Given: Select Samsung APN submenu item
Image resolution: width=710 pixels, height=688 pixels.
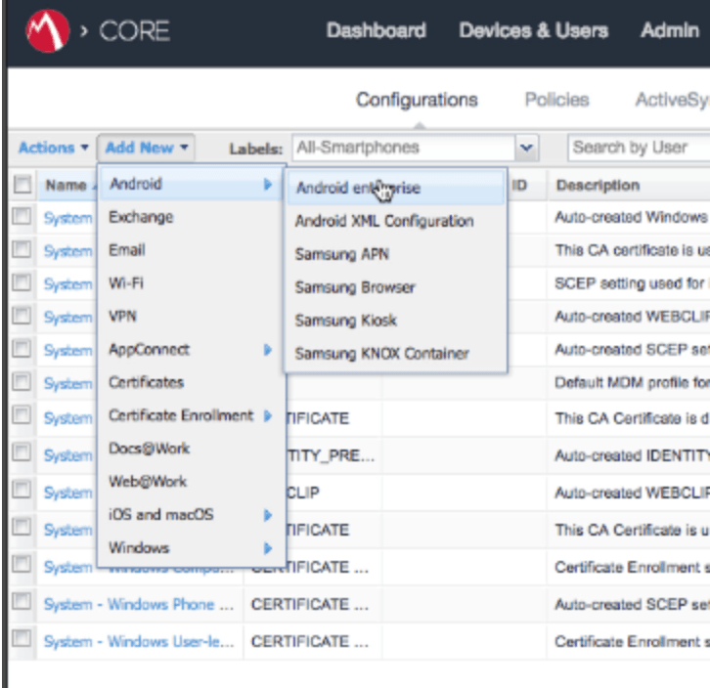Looking at the screenshot, I should click(x=395, y=254).
